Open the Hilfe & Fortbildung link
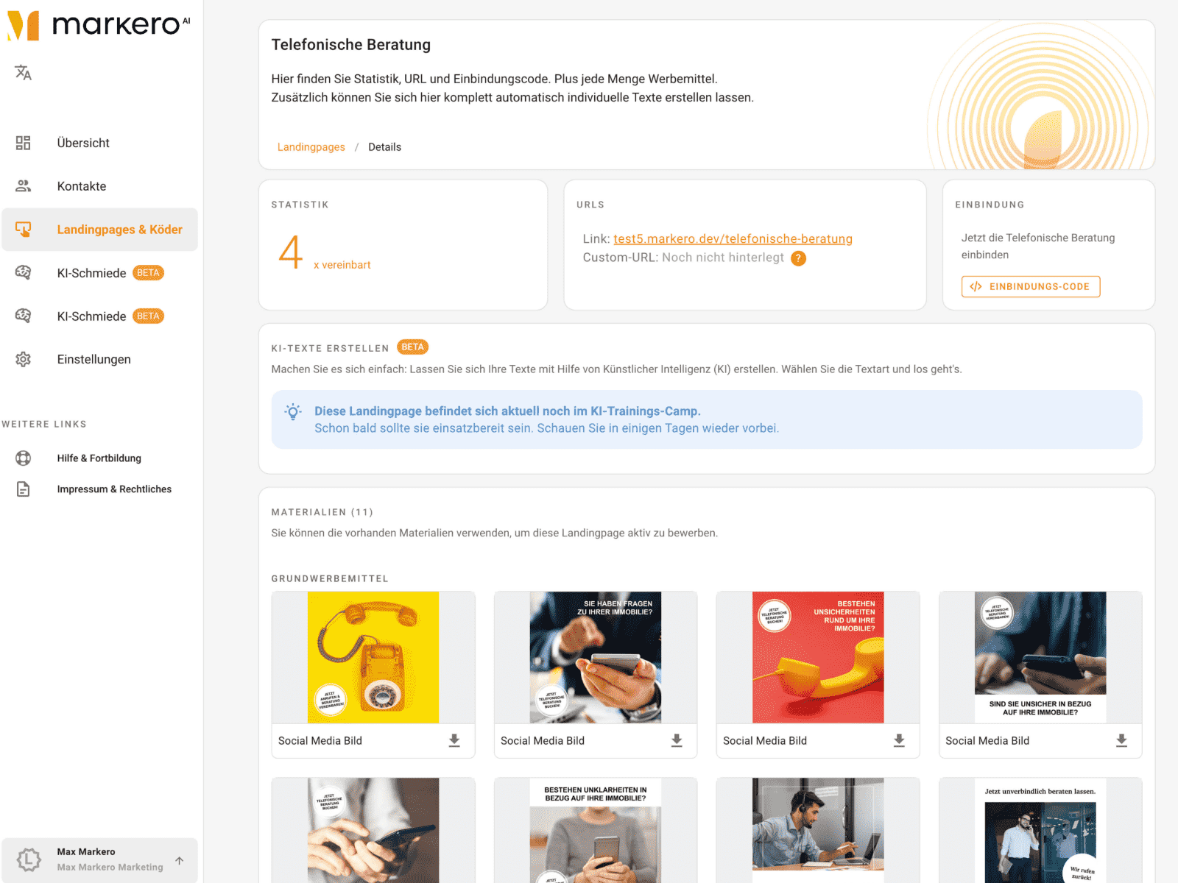The image size is (1178, 883). (x=99, y=458)
